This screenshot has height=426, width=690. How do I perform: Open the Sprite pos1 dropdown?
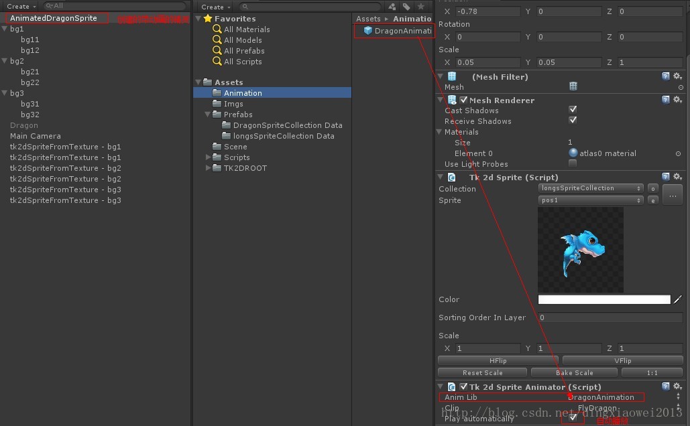[x=591, y=200]
